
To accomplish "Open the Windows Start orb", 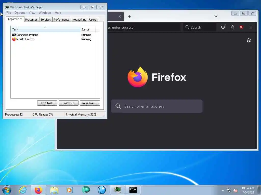I will point(7,190).
